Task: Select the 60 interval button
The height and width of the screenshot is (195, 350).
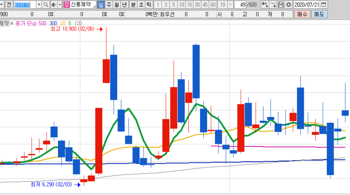Action: [213, 5]
